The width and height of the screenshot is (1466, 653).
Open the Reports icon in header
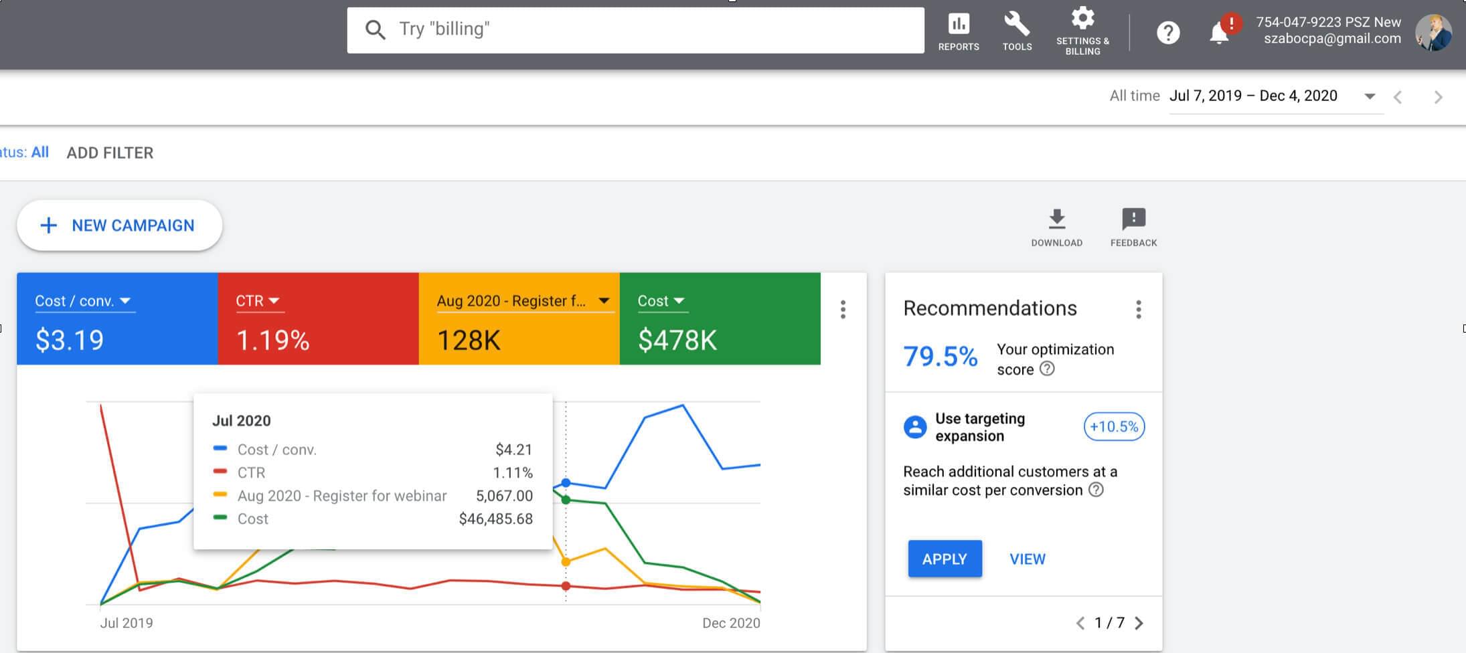coord(958,31)
